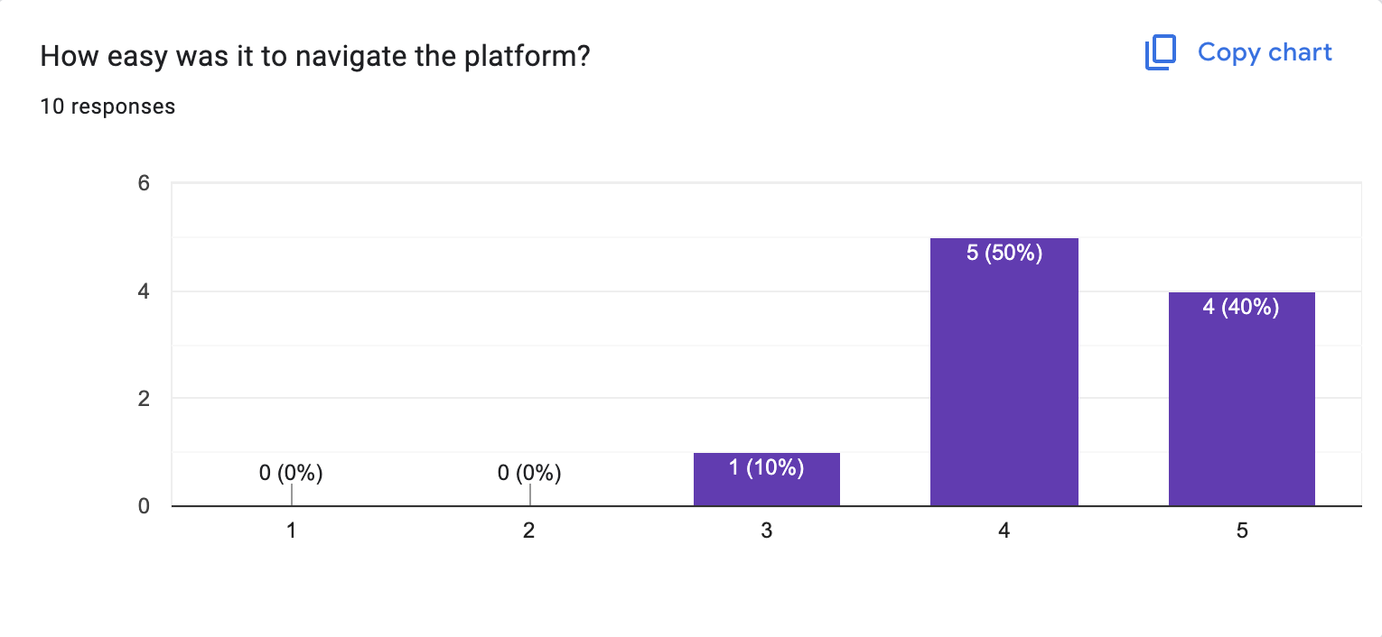Select the purple bar for rating 5
Image resolution: width=1382 pixels, height=637 pixels.
click(x=1241, y=406)
